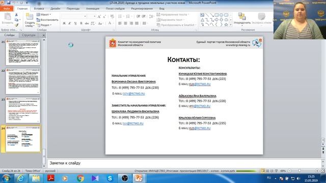
Task: Open the Файл (File) tab
Action: [x=7, y=9]
